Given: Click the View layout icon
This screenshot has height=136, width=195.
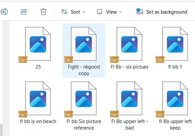Looking at the screenshot, I should 100,12.
